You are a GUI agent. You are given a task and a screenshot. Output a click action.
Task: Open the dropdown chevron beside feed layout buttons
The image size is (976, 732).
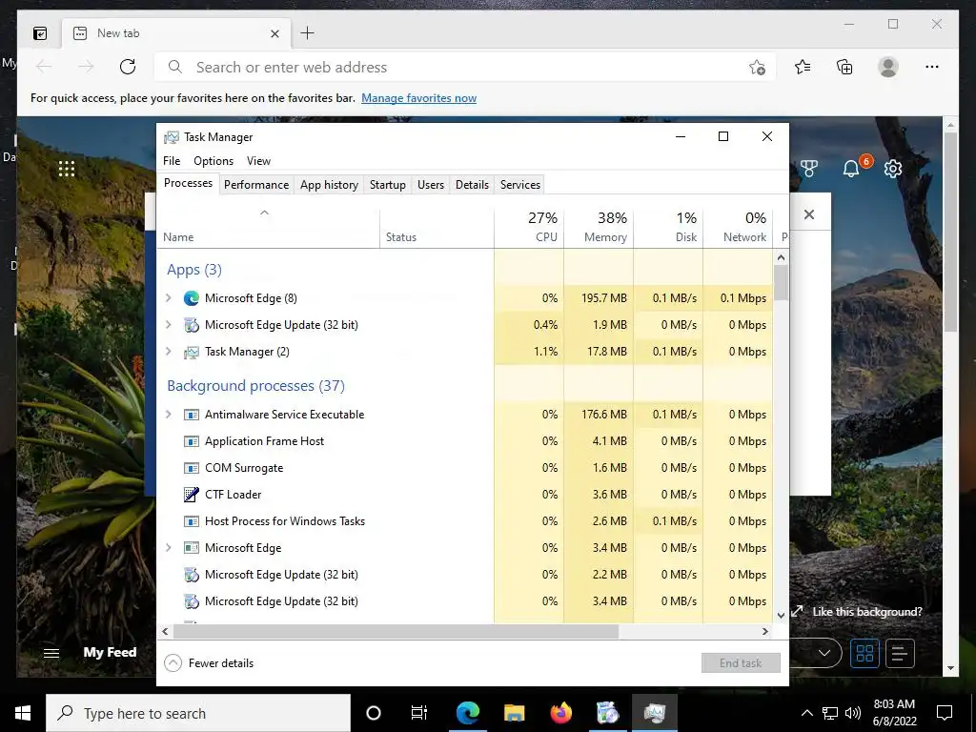coord(824,653)
